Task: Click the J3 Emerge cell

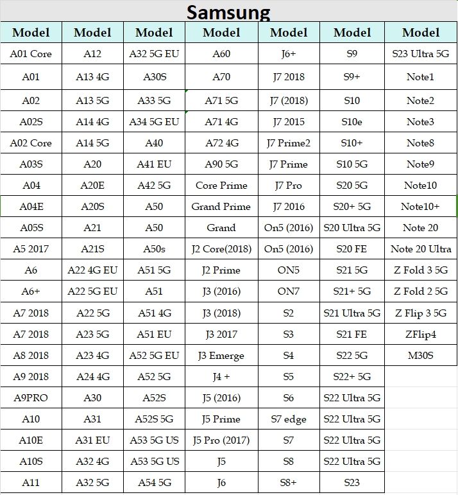Action: (221, 355)
